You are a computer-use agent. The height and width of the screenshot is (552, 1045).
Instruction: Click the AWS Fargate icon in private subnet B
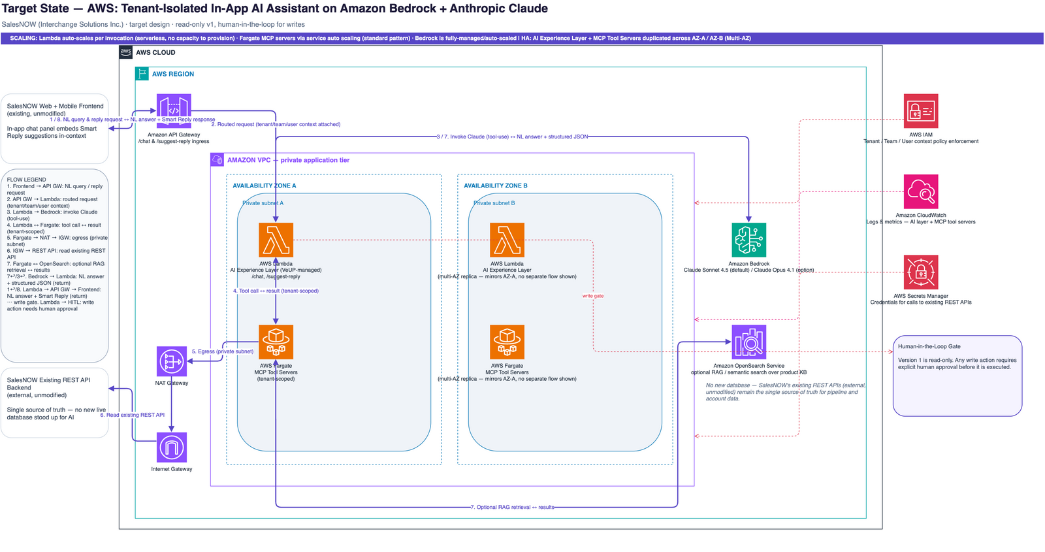507,342
